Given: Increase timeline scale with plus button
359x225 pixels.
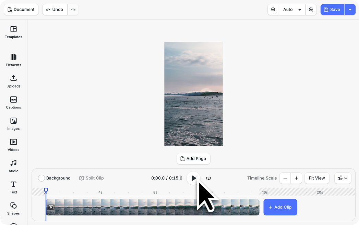Looking at the screenshot, I should [x=296, y=178].
